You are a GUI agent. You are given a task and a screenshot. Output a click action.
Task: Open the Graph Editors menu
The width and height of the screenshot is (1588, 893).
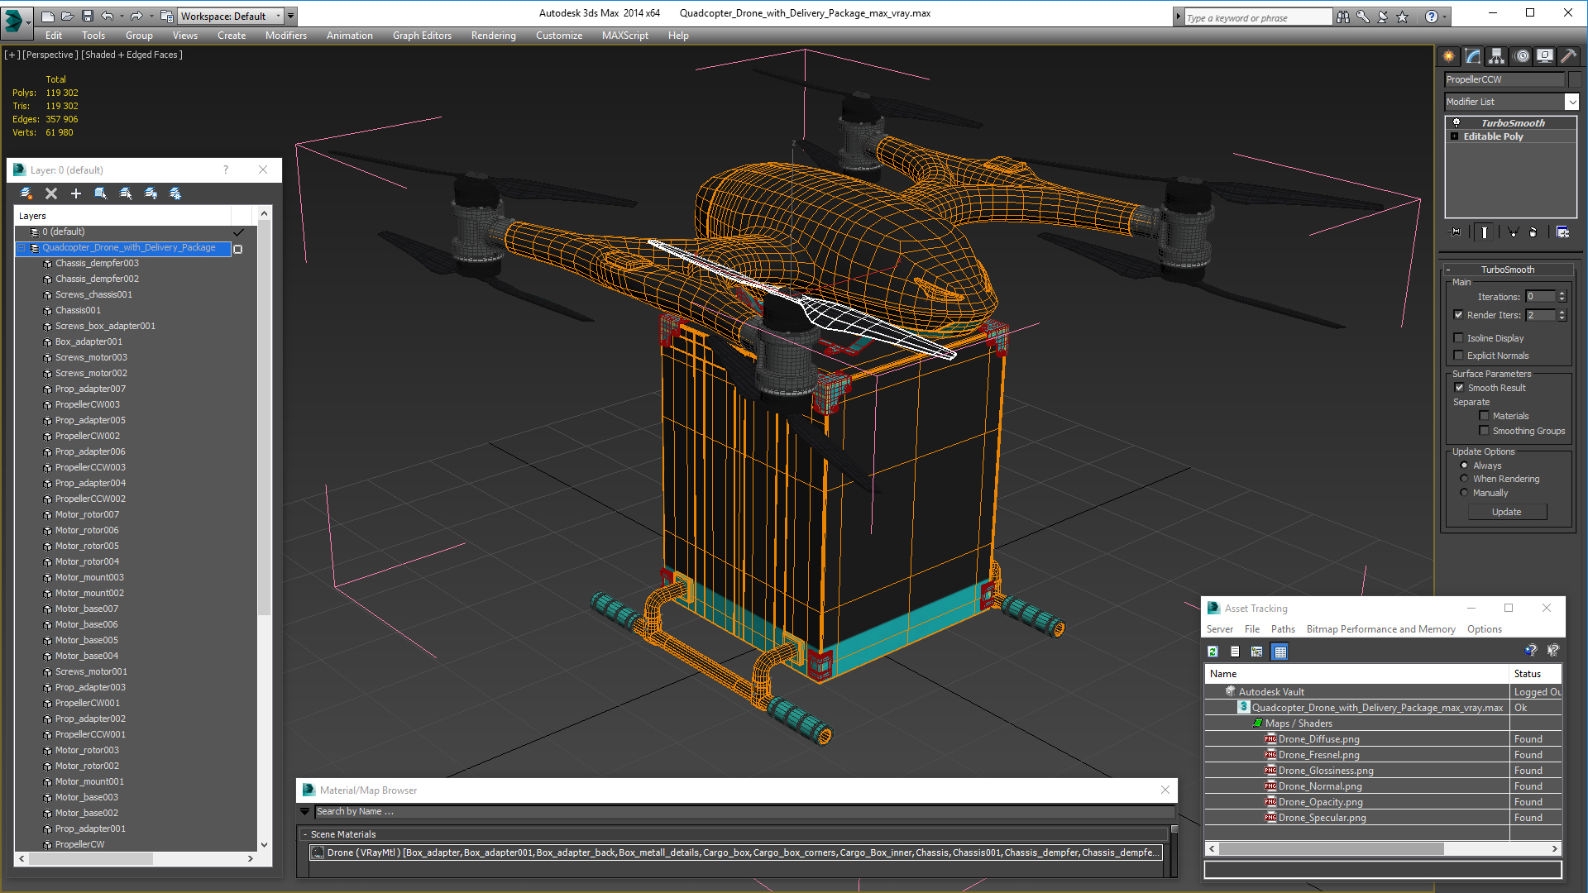click(x=422, y=36)
